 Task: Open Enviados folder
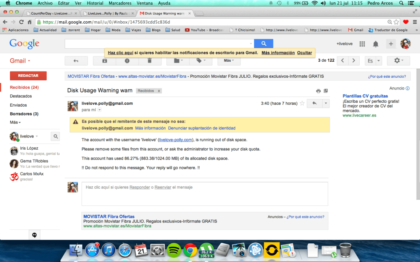[x=18, y=105]
